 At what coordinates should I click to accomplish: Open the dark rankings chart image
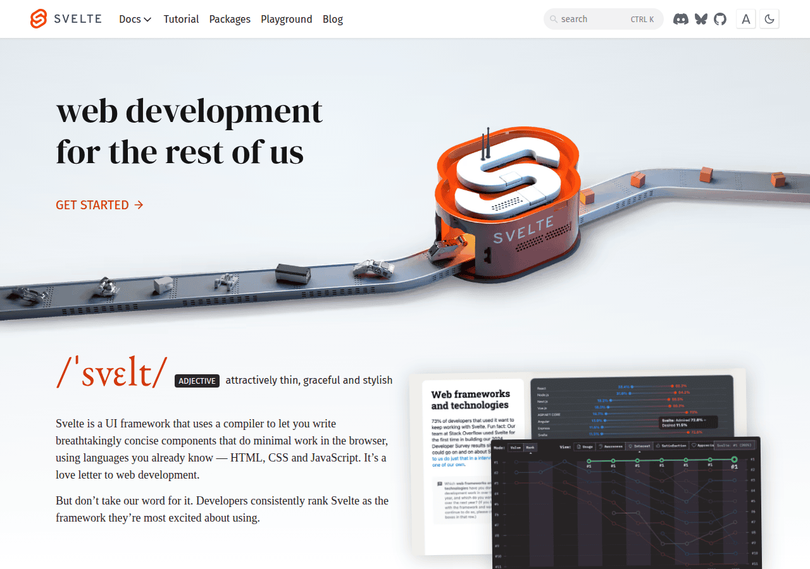pos(627,503)
